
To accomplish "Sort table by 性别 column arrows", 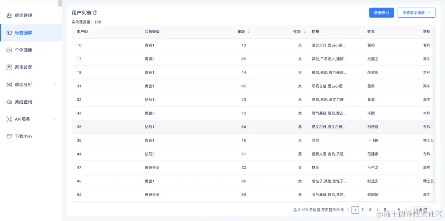I will click(x=304, y=32).
